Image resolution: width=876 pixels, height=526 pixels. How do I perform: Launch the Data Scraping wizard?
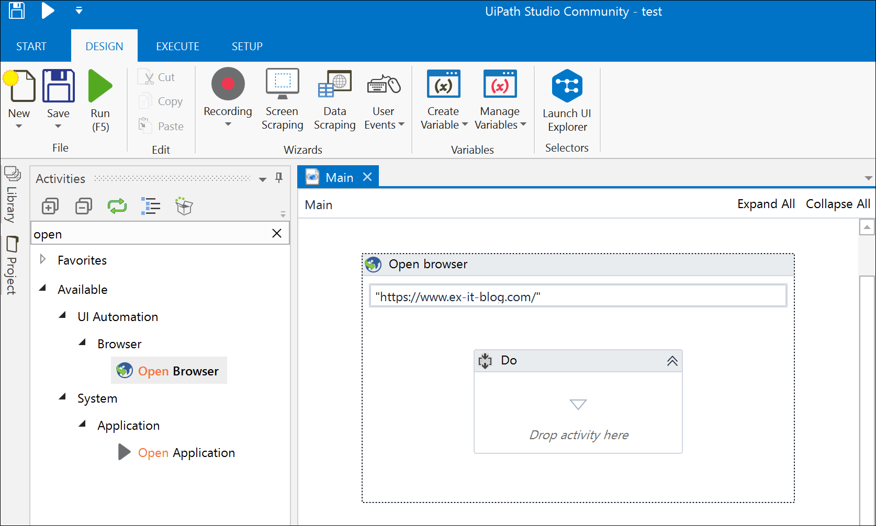pos(335,99)
